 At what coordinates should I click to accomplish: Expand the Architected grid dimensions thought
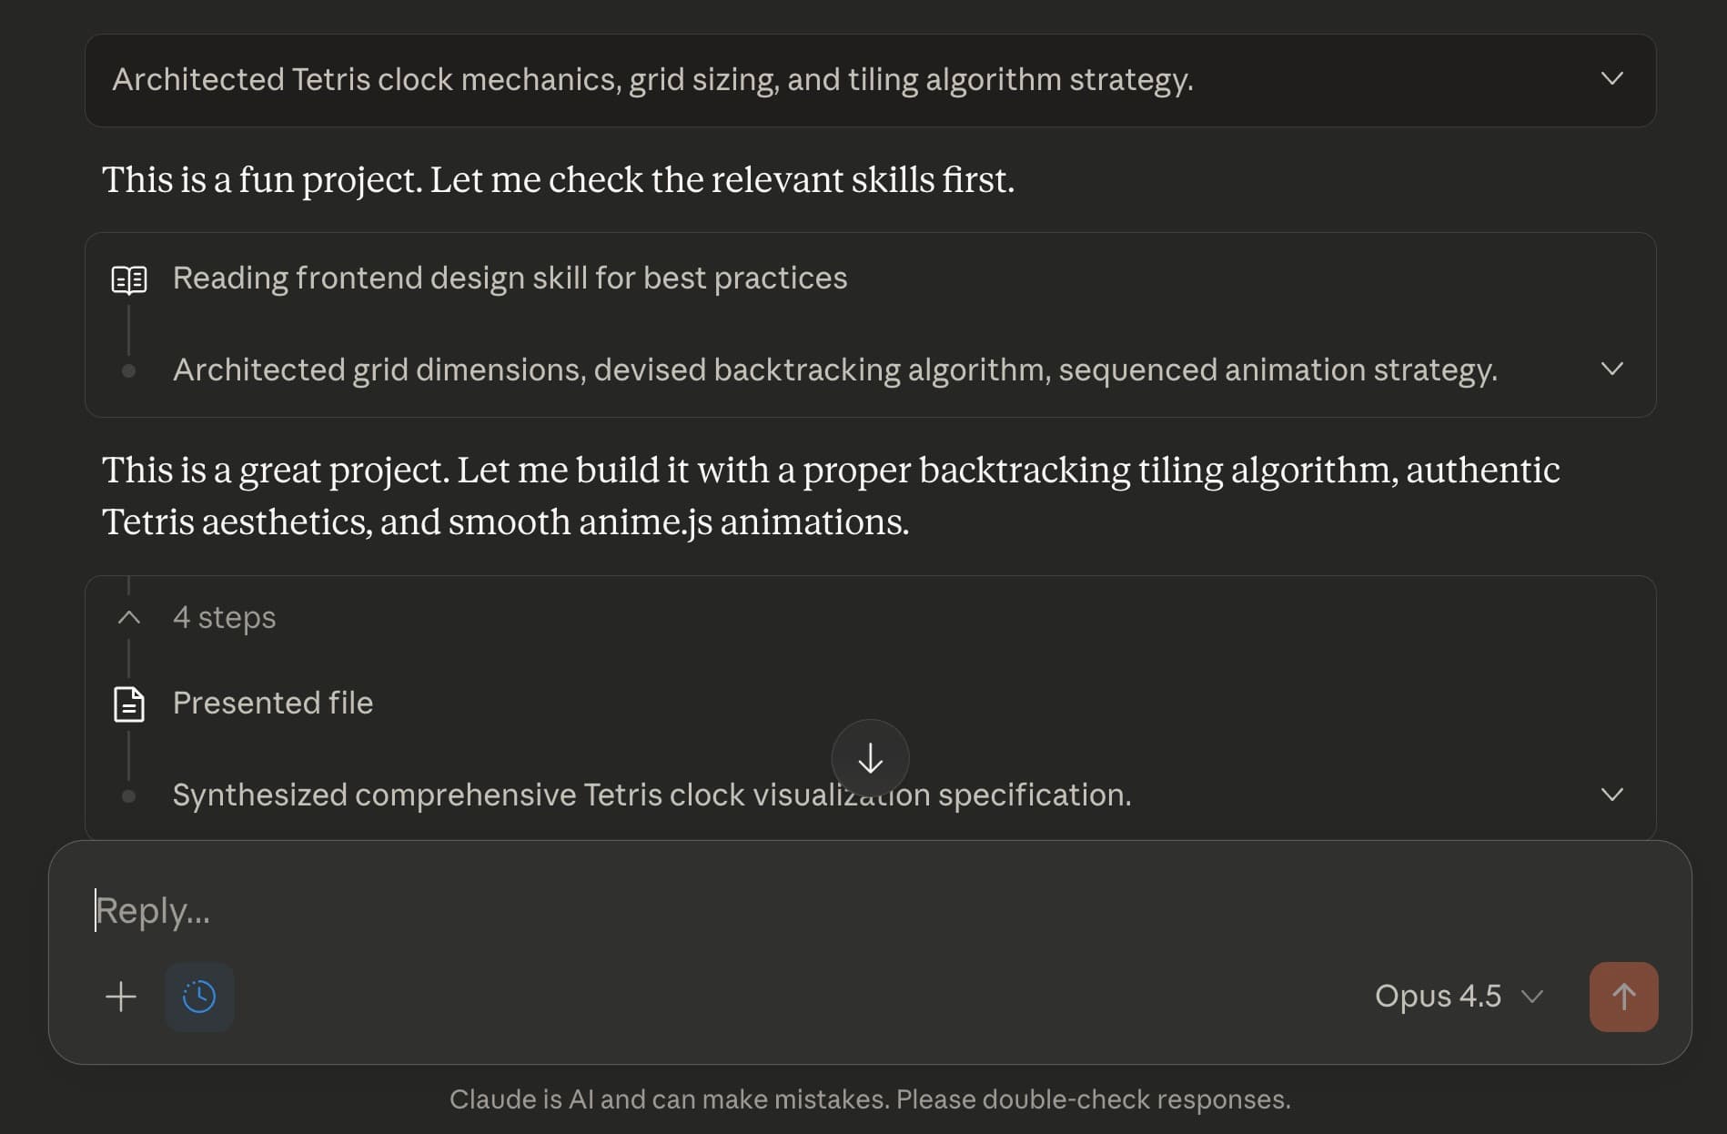point(1611,370)
